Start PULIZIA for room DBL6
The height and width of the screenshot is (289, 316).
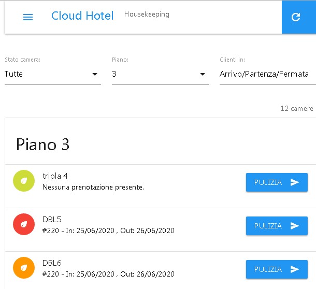coord(277,269)
